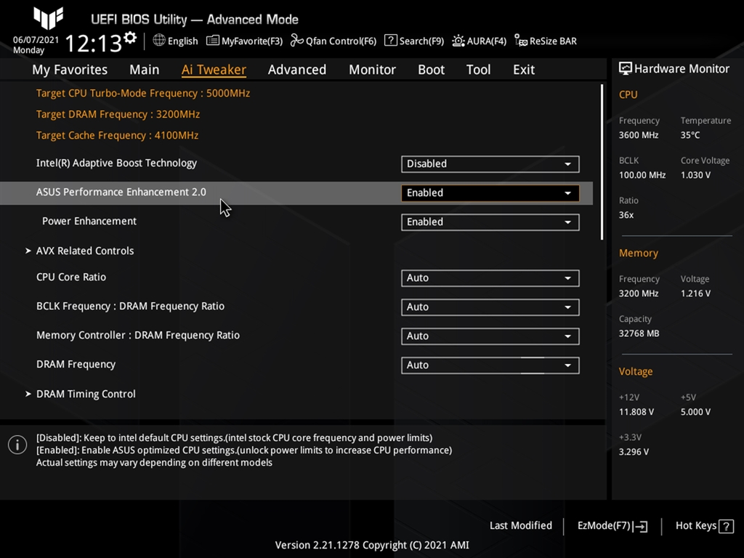The width and height of the screenshot is (744, 558).
Task: Switch to EzMode(F7)
Action: tap(612, 526)
